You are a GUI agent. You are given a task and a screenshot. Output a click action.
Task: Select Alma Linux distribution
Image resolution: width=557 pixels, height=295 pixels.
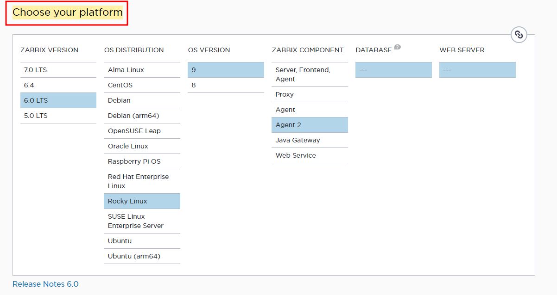click(142, 70)
